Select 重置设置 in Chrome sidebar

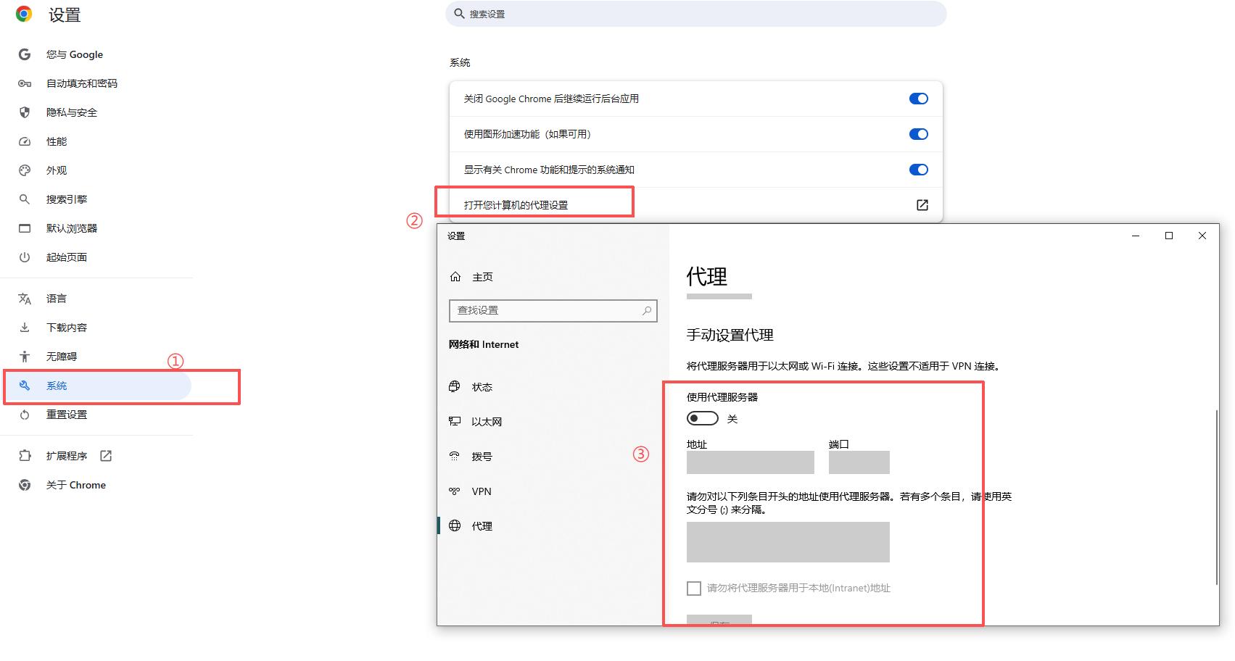click(66, 415)
